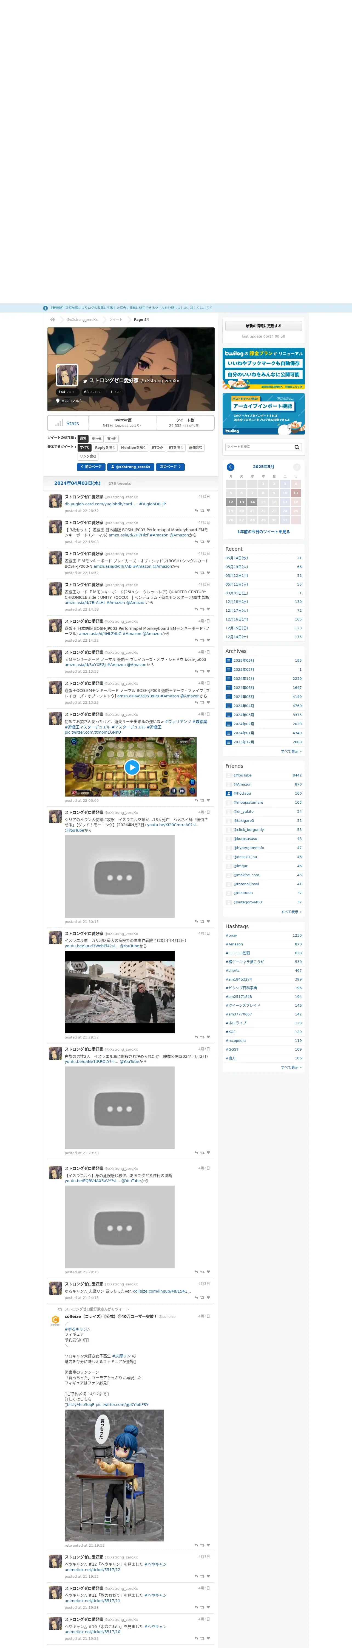Toggle the Mentionを除く filter
This screenshot has width=352, height=1648.
tap(134, 448)
